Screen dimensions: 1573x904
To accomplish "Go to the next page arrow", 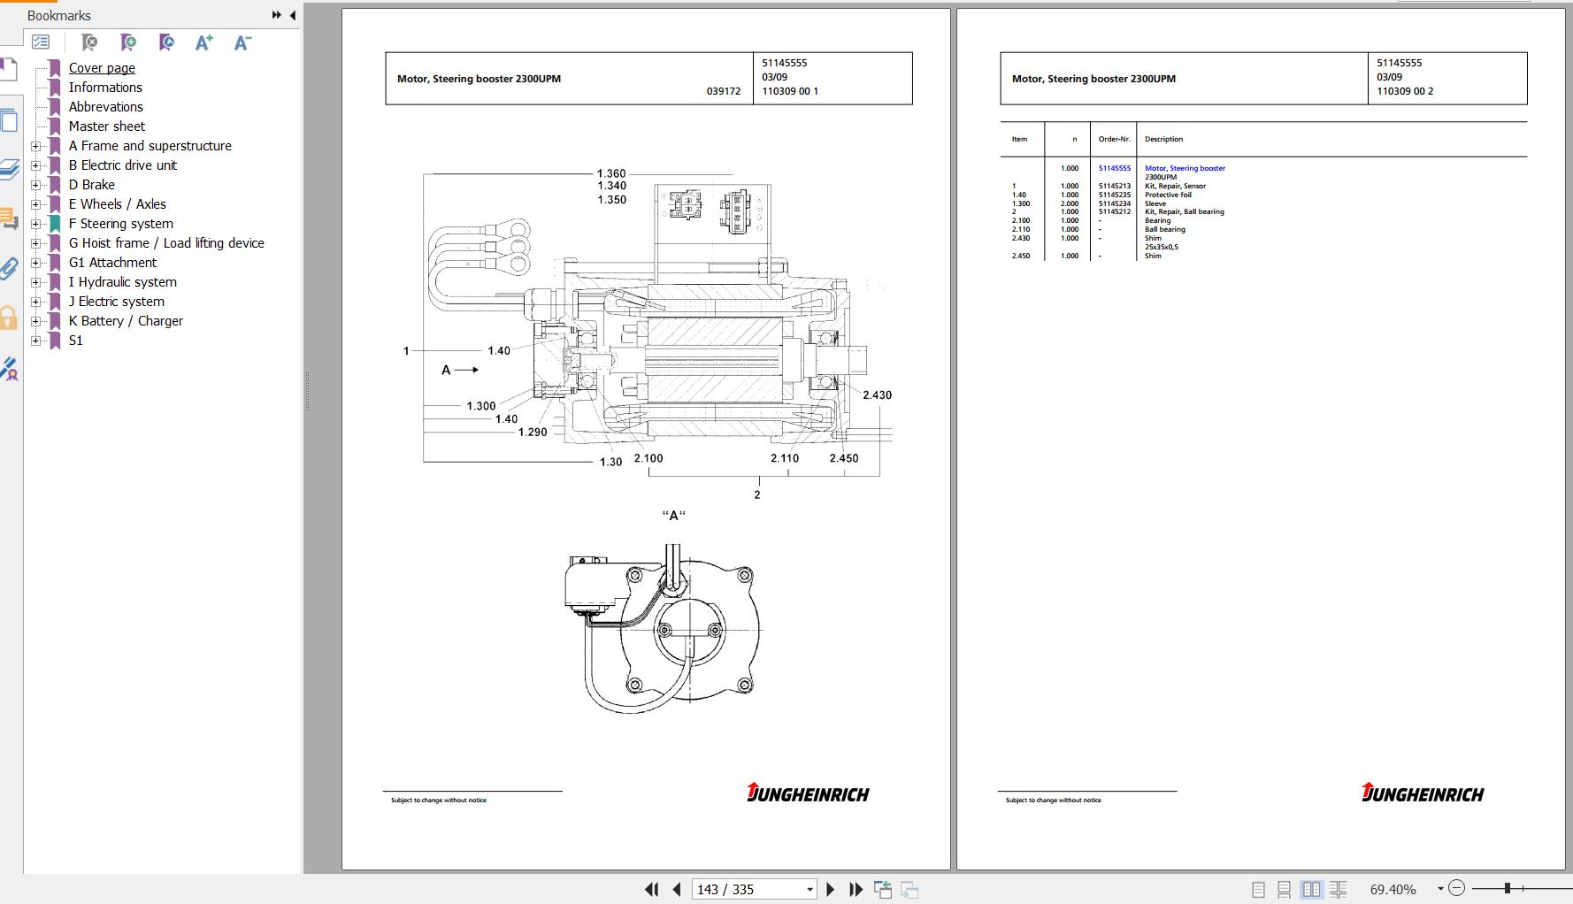I will (x=830, y=889).
